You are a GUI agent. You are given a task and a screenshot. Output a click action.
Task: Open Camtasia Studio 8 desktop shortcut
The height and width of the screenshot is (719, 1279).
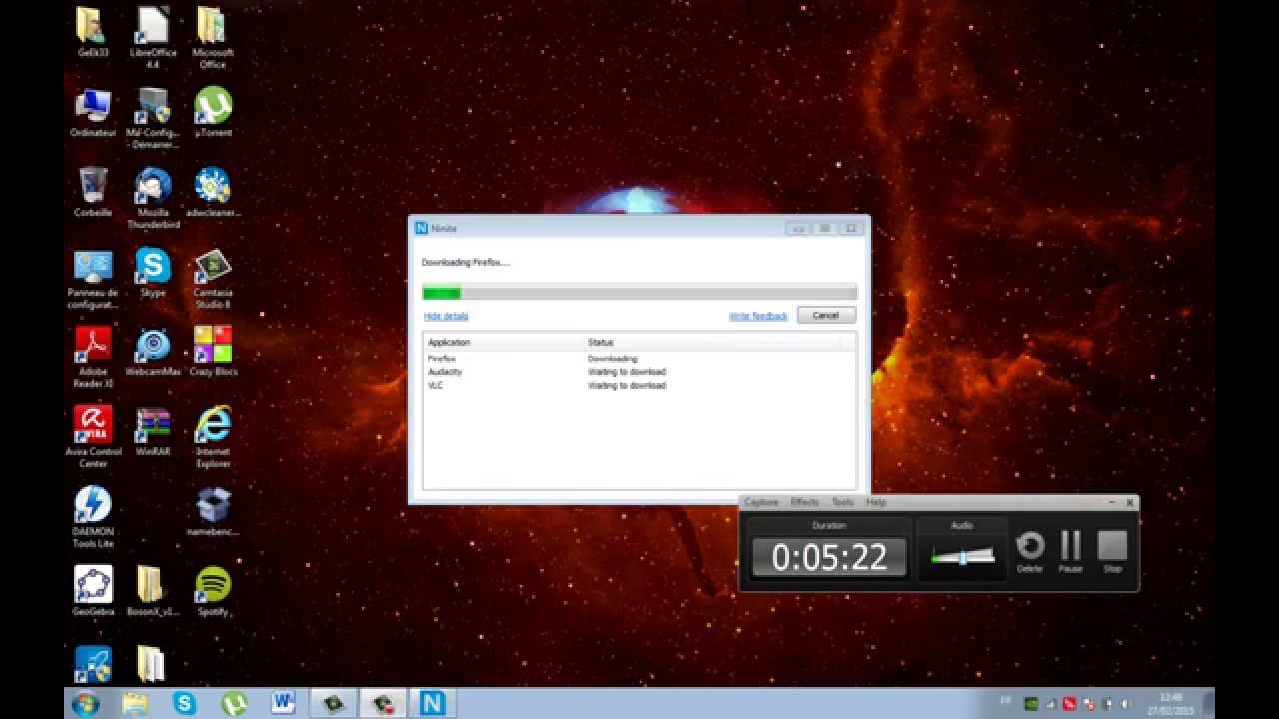213,278
